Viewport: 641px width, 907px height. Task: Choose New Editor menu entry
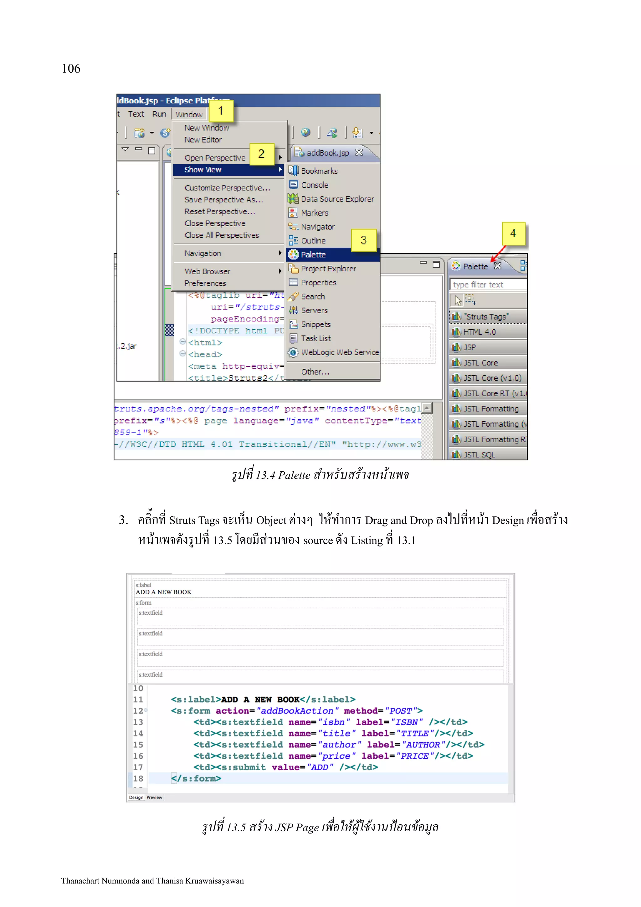[x=203, y=140]
